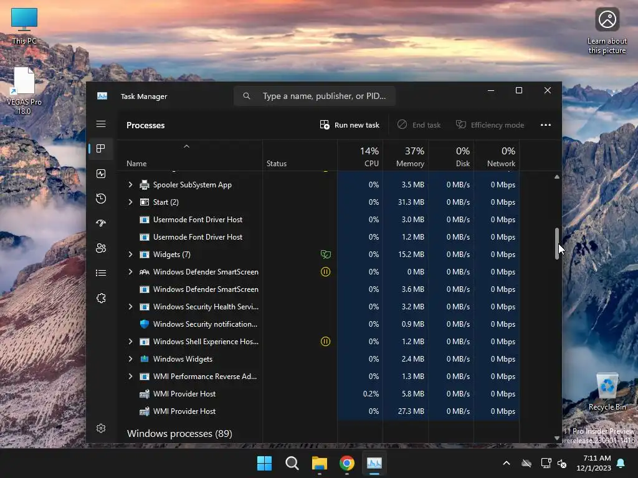Screen dimensions: 638x478
Task: Click the Spooler SubSystem App printer icon
Action: (145, 184)
